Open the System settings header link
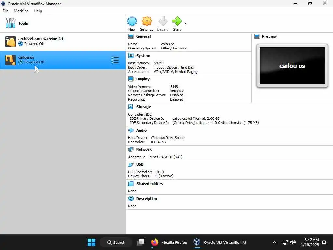This screenshot has height=250, width=333. (x=143, y=56)
